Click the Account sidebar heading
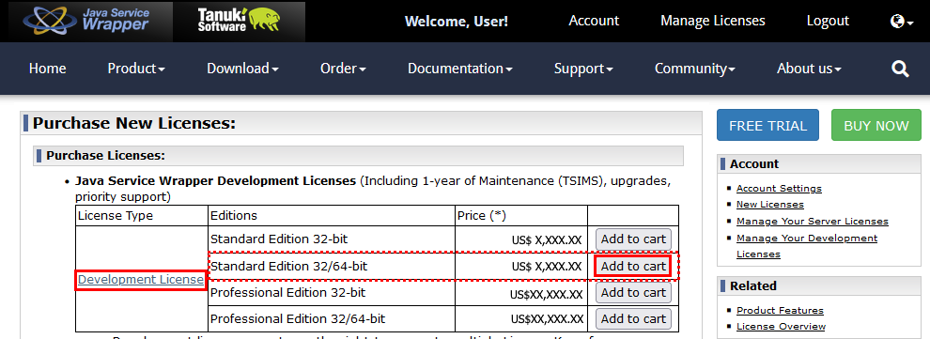This screenshot has width=930, height=339. pos(753,163)
